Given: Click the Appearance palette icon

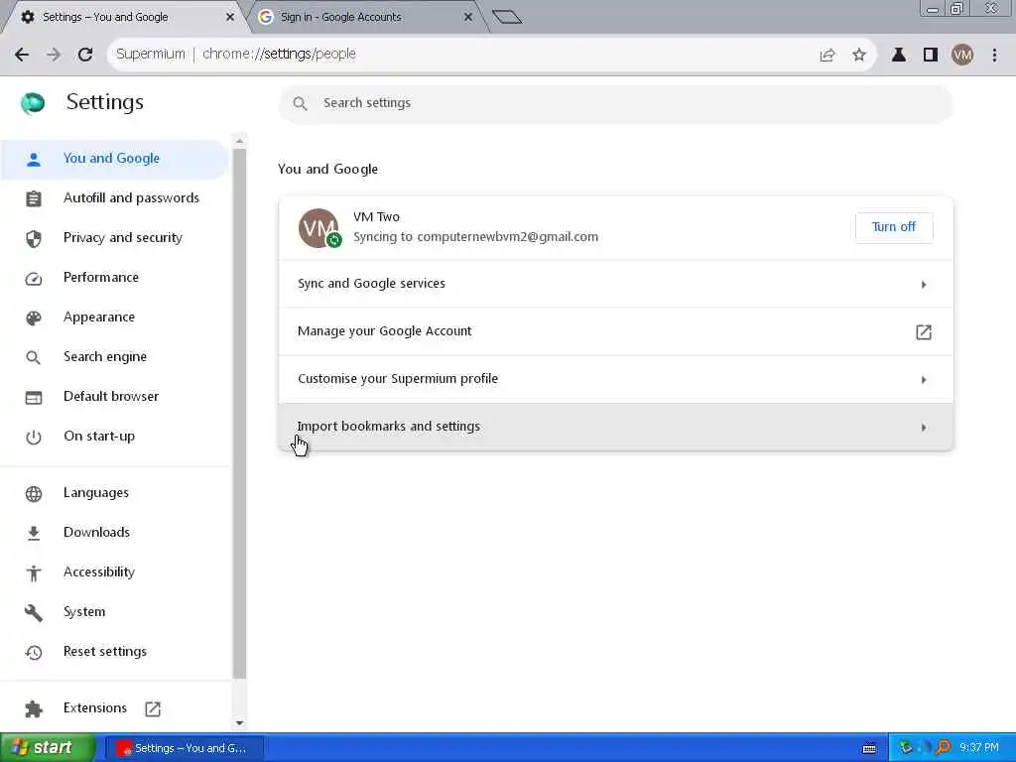Looking at the screenshot, I should [33, 318].
